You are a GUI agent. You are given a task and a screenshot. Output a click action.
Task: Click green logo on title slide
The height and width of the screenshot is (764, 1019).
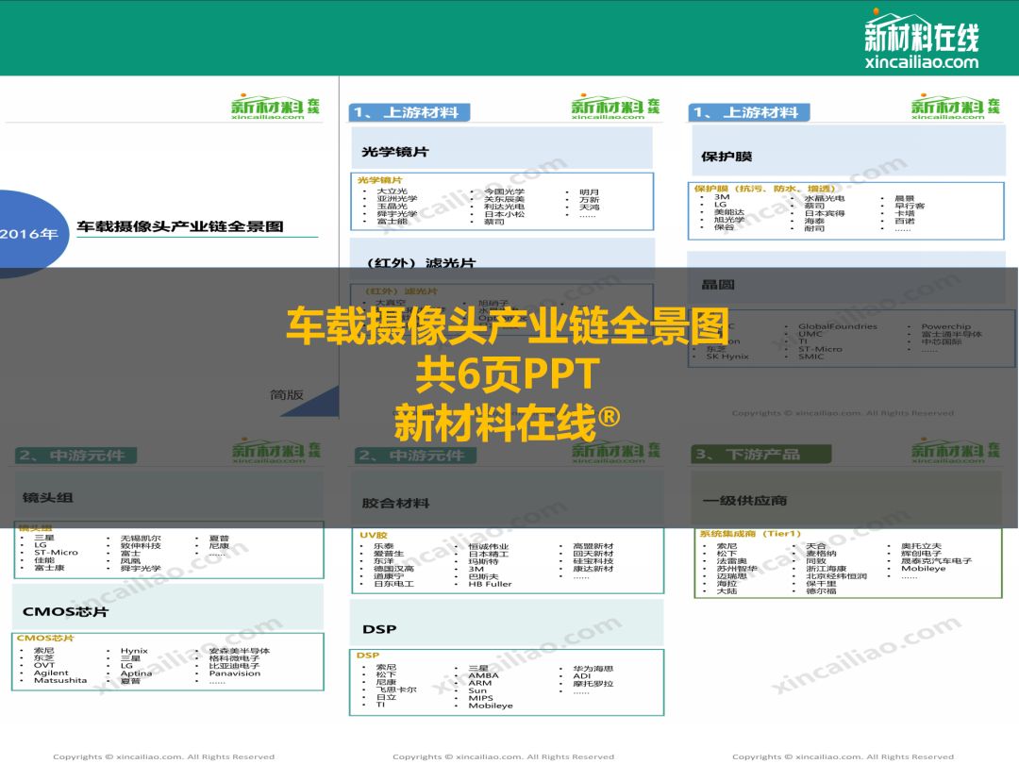pos(276,108)
